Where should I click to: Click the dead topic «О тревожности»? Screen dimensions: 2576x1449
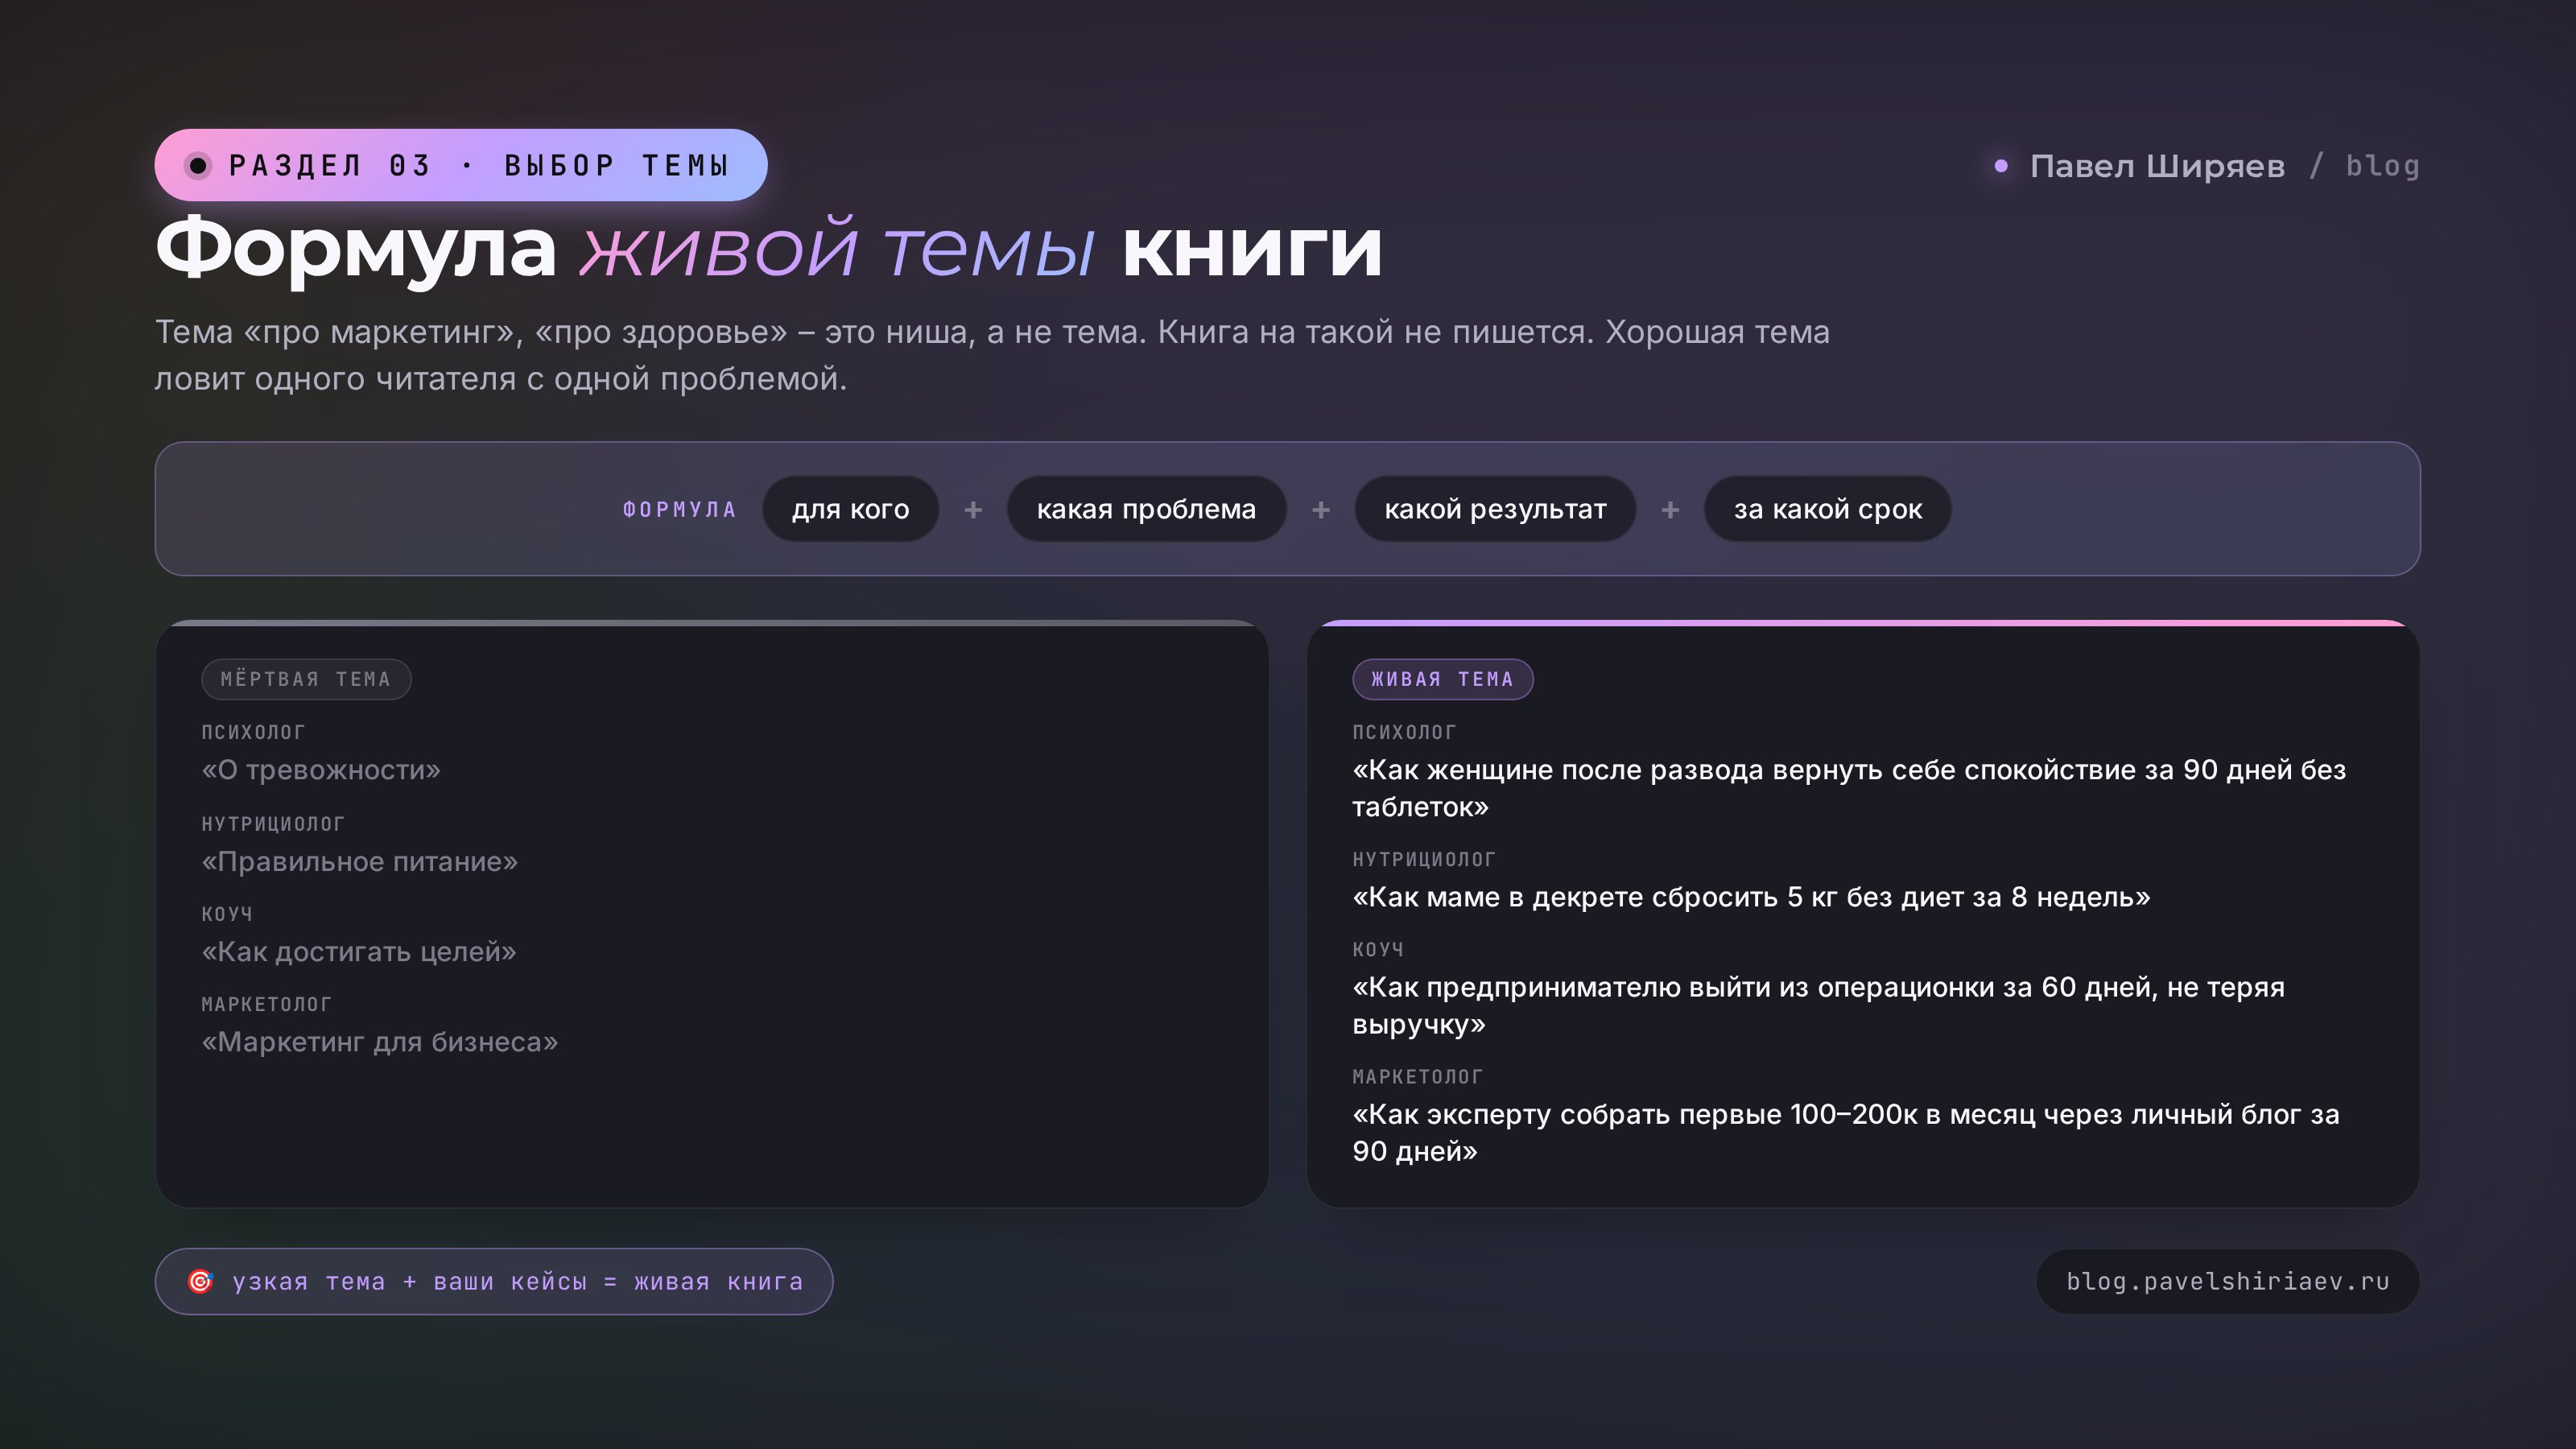321,770
